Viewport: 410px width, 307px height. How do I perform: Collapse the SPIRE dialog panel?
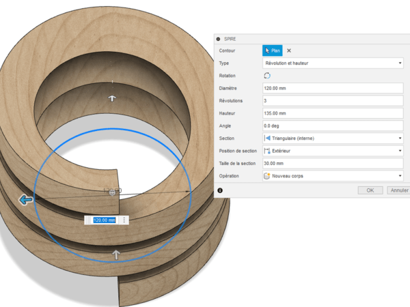point(219,39)
